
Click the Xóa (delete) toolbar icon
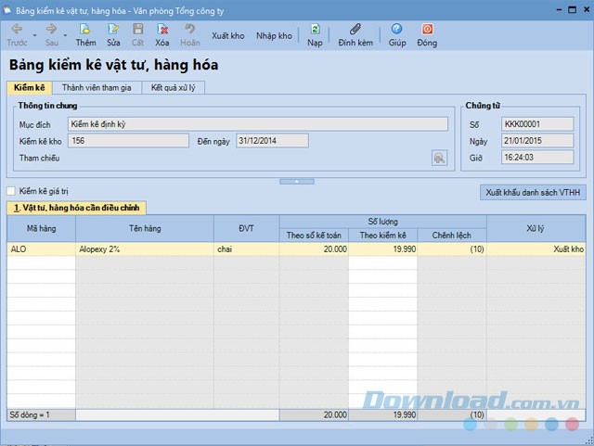(x=162, y=30)
